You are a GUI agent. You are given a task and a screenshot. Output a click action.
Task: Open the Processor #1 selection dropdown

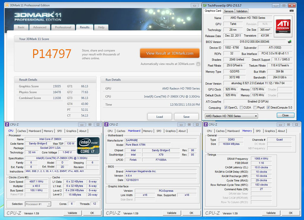click(x=38, y=204)
